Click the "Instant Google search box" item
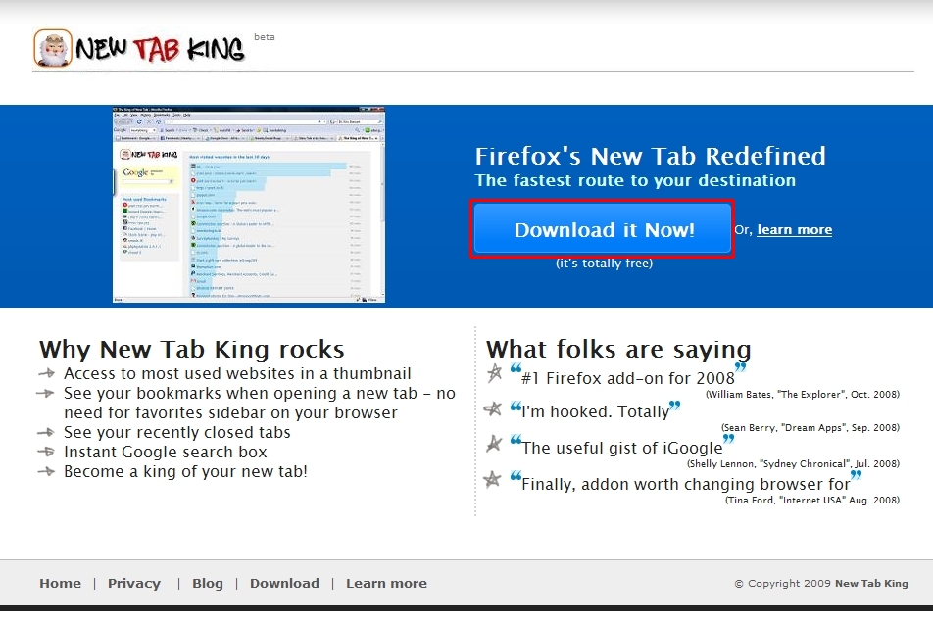This screenshot has width=933, height=623. click(166, 452)
